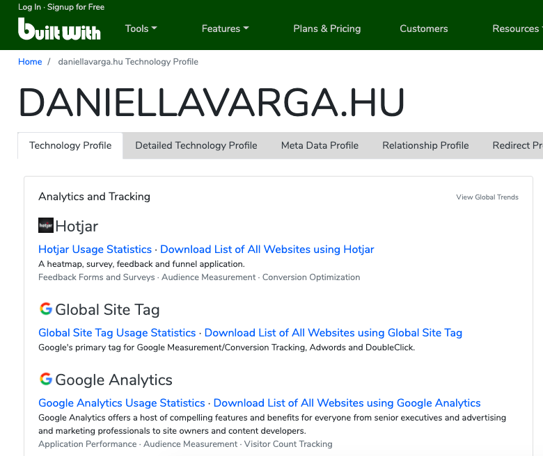Download list of websites using Global Site Tag

333,332
